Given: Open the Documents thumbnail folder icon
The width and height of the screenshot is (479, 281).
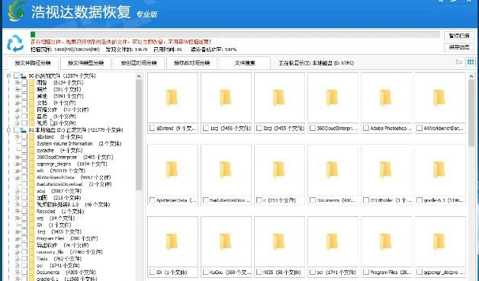Looking at the screenshot, I should (x=333, y=170).
